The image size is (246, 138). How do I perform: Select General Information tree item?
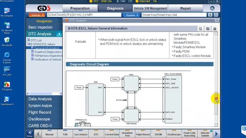(47, 48)
